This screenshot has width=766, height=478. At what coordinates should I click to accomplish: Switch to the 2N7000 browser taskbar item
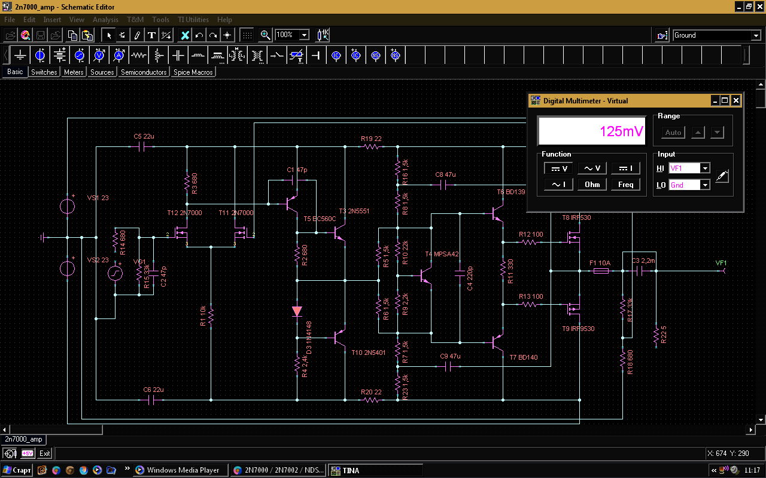point(278,470)
